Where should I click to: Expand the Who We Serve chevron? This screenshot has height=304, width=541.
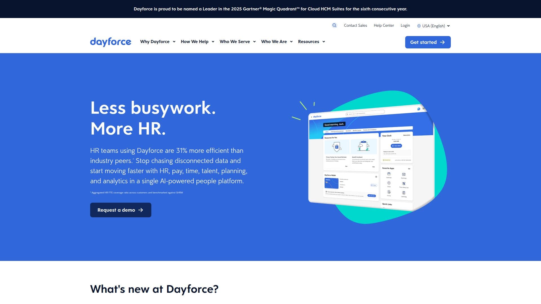click(254, 42)
